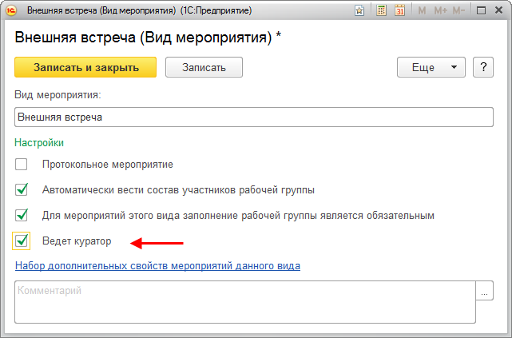Enable the Протокольное мероприятие checkbox
This screenshot has height=338, width=512.
tap(22, 165)
